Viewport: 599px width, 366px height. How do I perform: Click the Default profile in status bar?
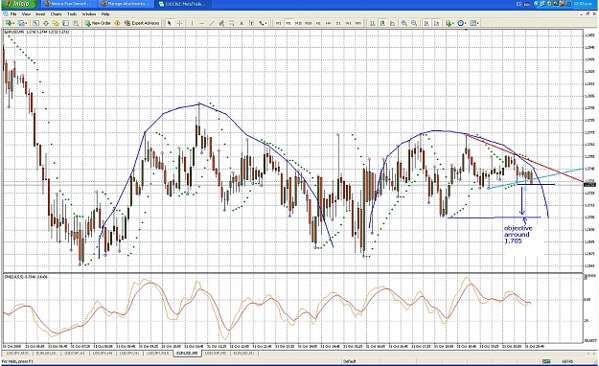pyautogui.click(x=350, y=361)
